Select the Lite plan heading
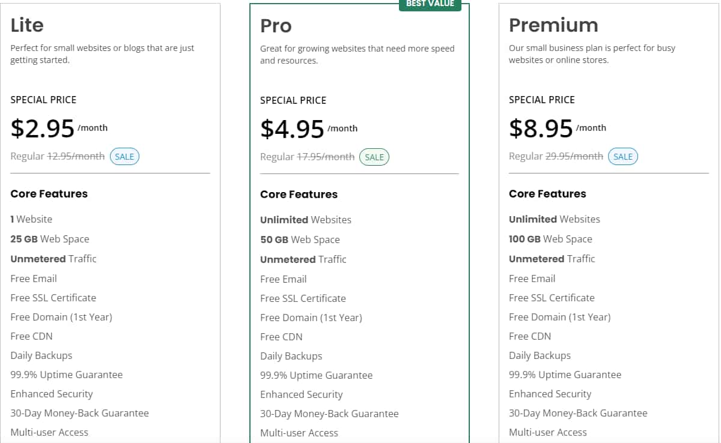 [x=27, y=25]
